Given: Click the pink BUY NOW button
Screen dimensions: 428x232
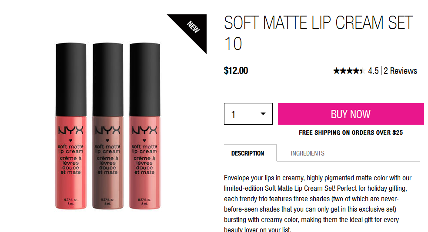Looking at the screenshot, I should tap(351, 114).
